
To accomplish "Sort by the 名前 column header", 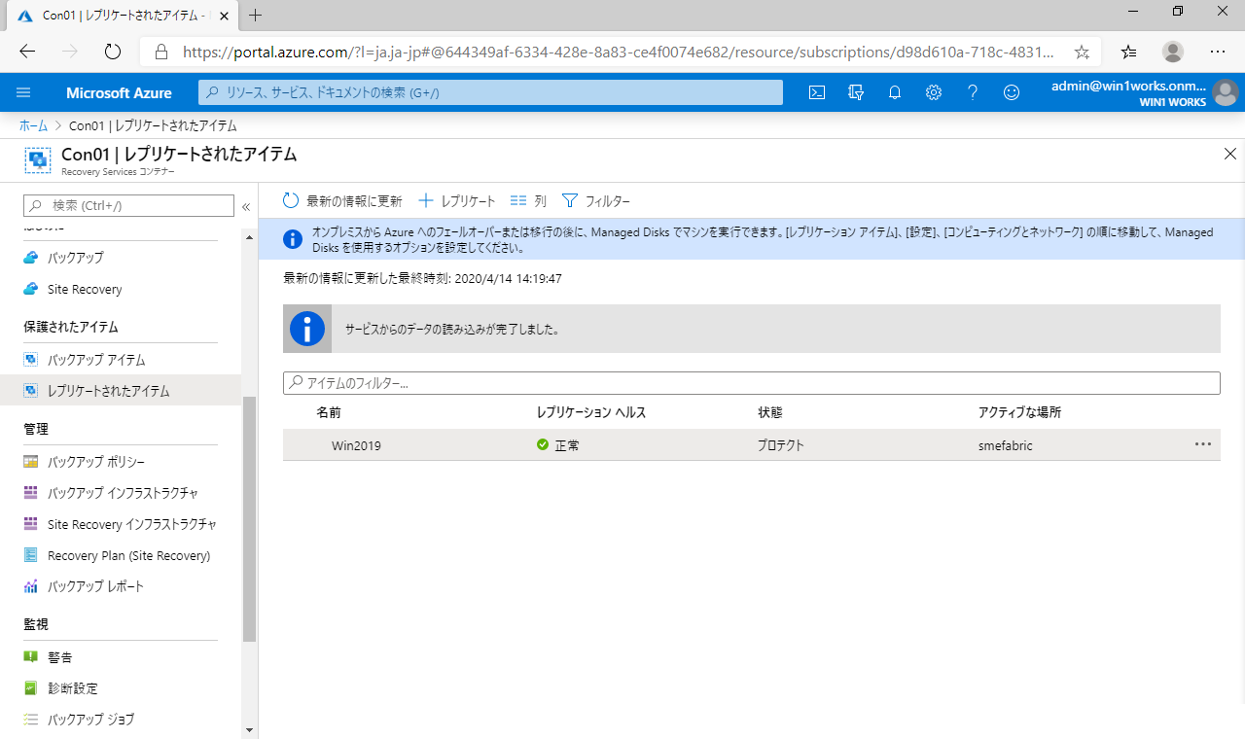I will point(329,412).
